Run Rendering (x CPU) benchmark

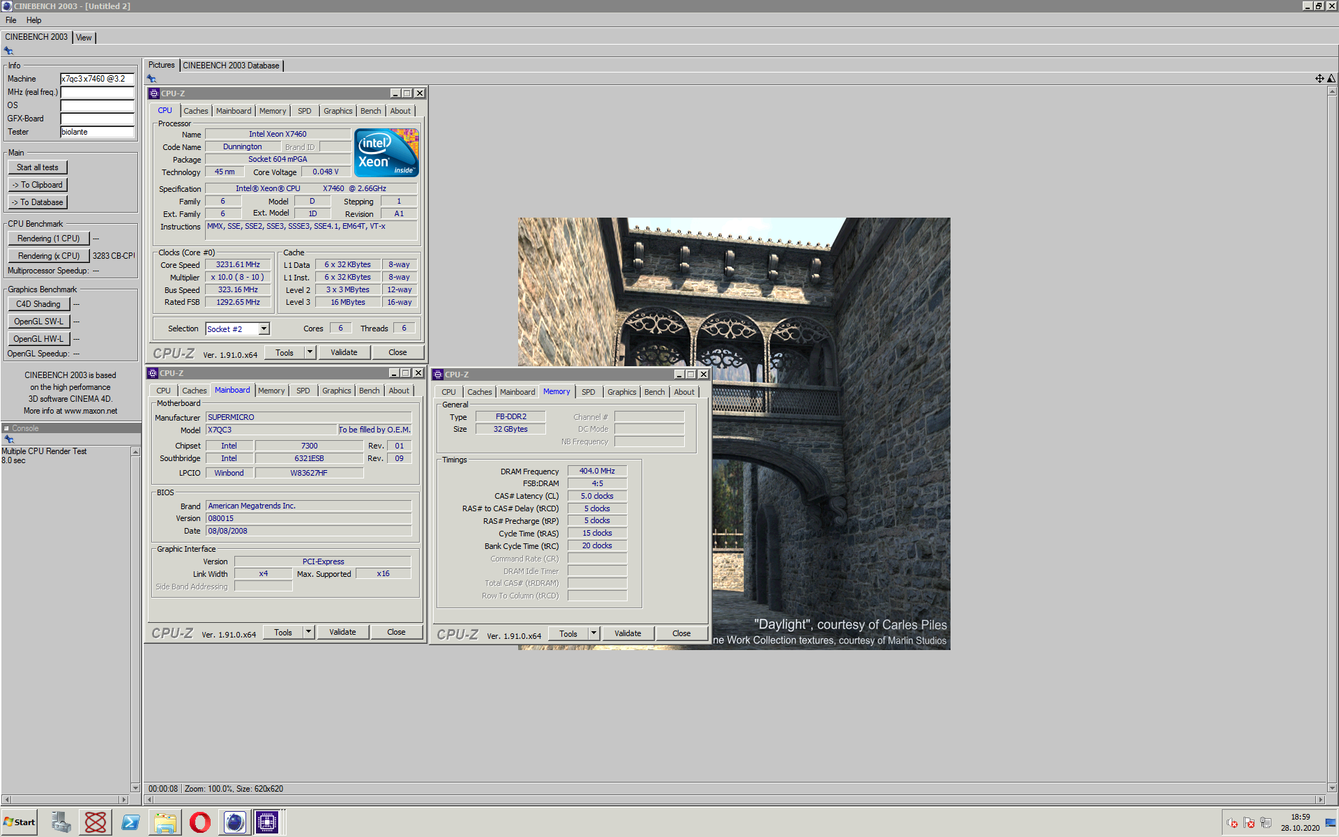(49, 256)
